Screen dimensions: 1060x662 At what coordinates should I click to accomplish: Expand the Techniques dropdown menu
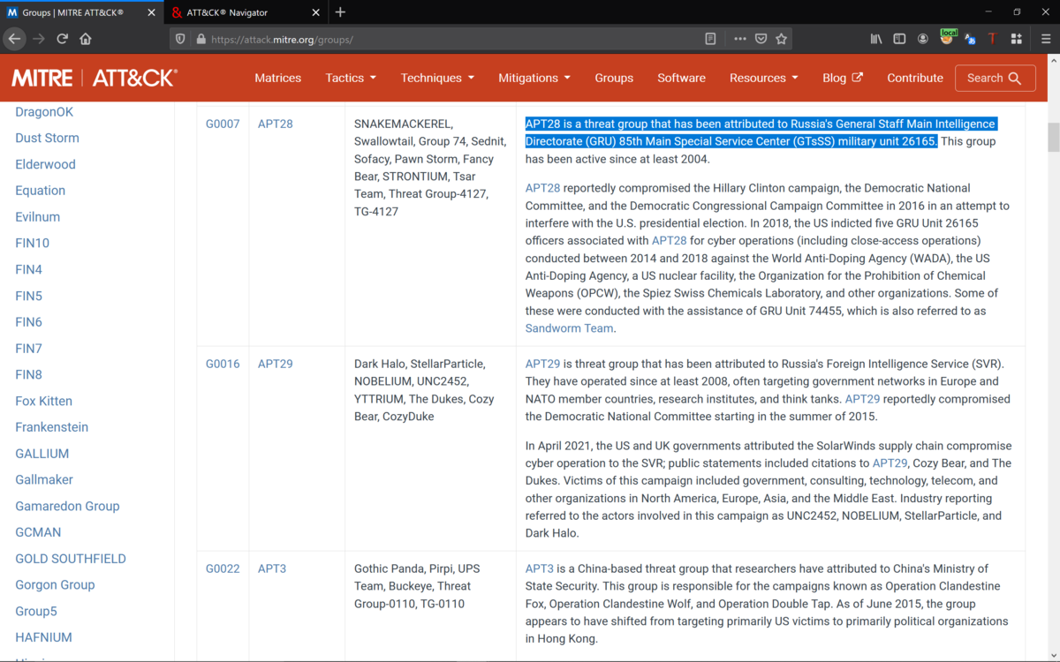pos(437,78)
